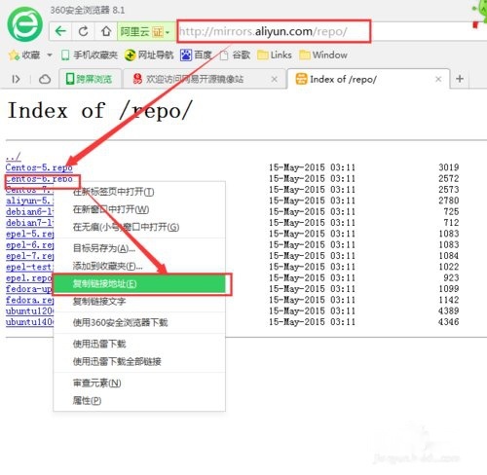487x475 pixels.
Task: Open the ubuntu1204 list link
Action: 29,311
